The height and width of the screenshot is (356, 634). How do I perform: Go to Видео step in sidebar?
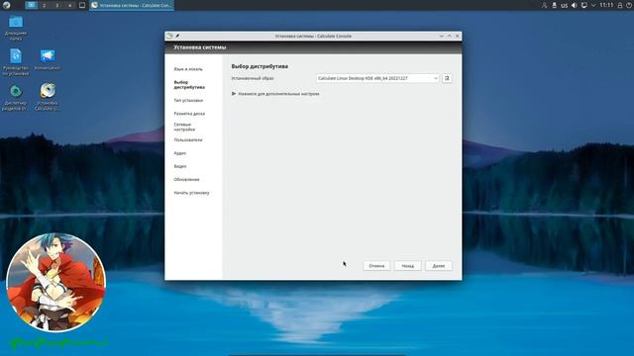180,166
